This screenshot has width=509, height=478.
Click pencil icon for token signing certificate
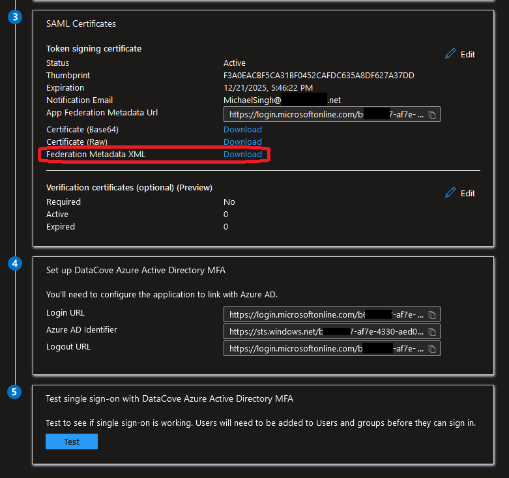pyautogui.click(x=450, y=54)
